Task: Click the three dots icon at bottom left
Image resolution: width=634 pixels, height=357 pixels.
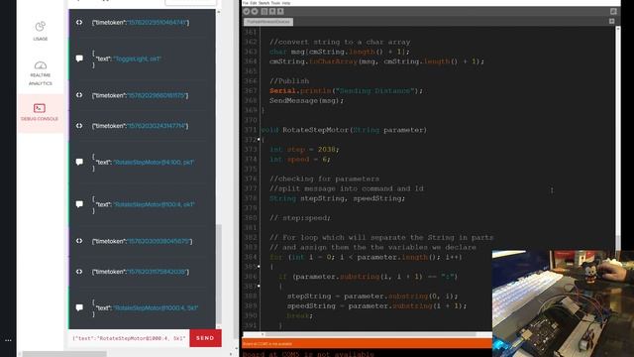Action: pos(8,340)
